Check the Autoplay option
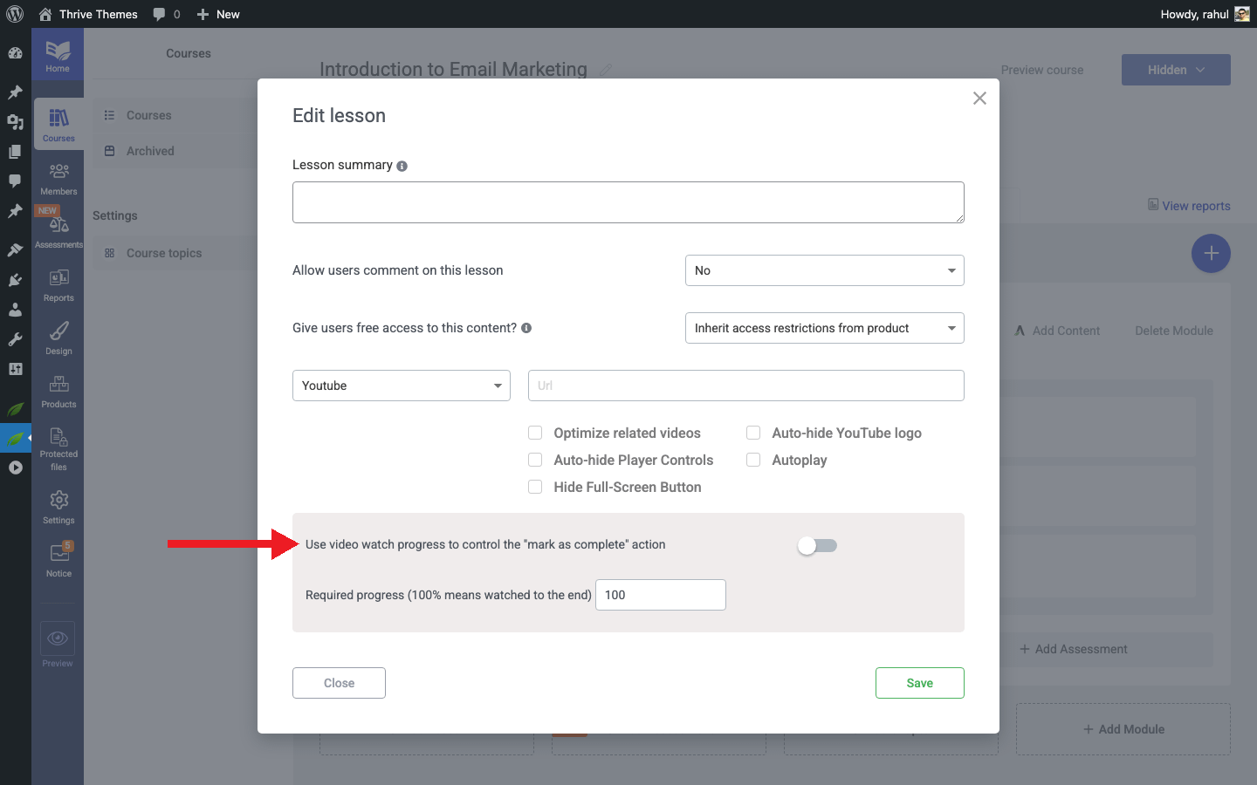The height and width of the screenshot is (785, 1257). click(753, 460)
